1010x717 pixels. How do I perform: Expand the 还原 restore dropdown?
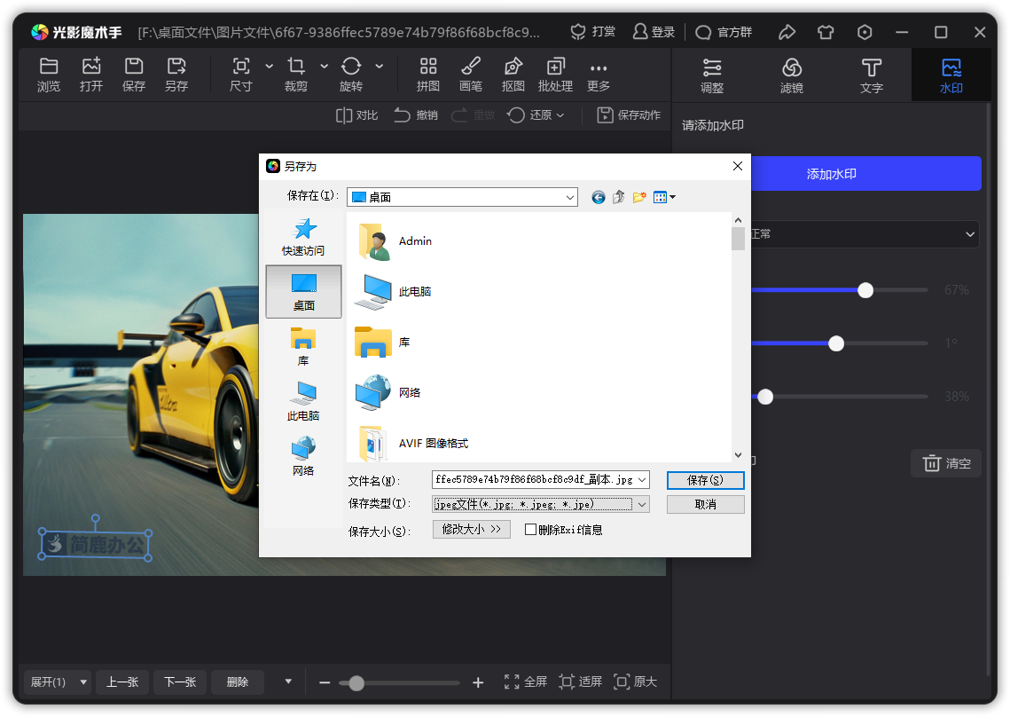(x=560, y=115)
